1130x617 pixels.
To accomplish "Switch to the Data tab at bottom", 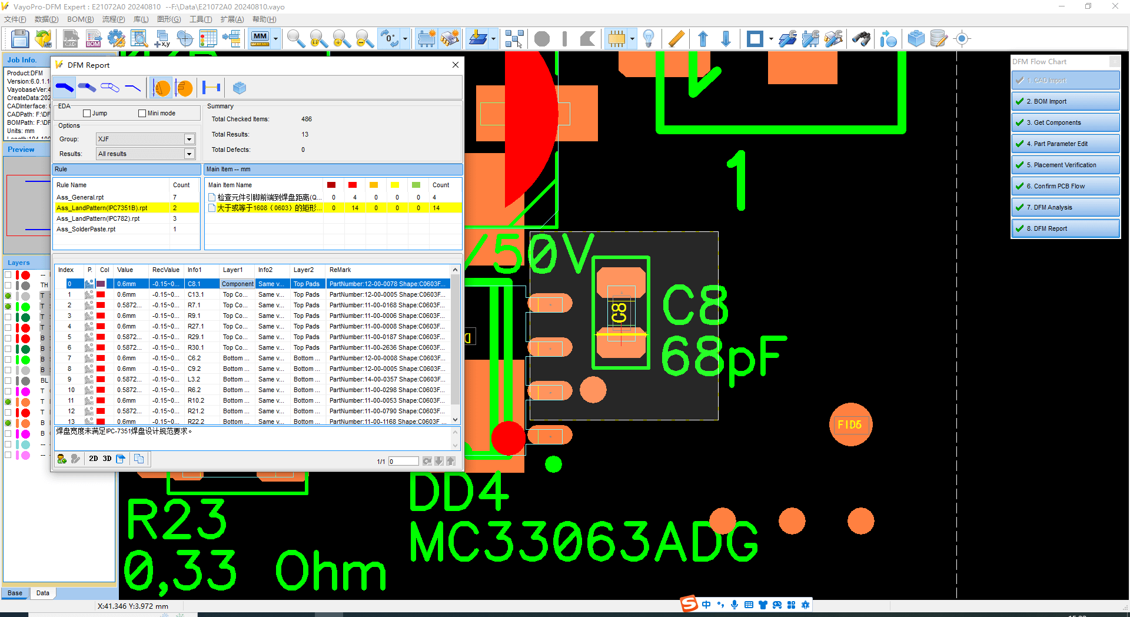I will (42, 593).
